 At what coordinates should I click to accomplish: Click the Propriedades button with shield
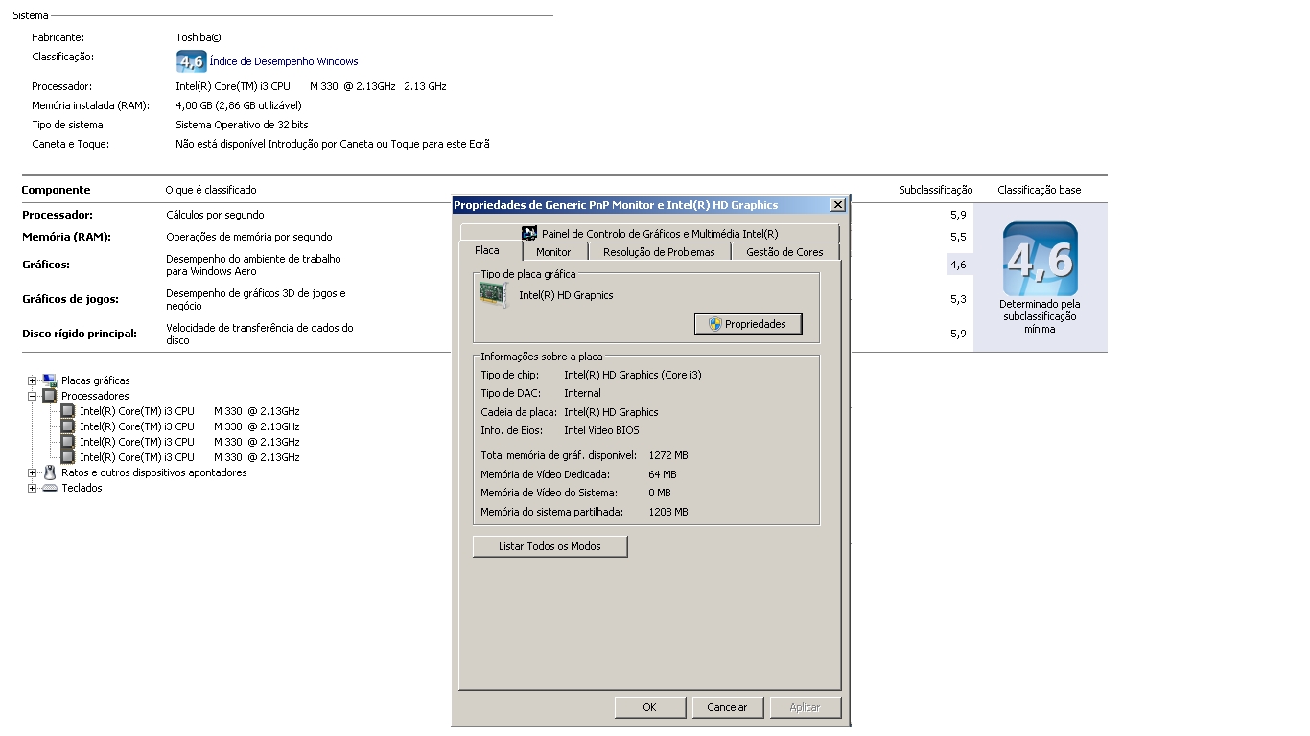pyautogui.click(x=748, y=324)
